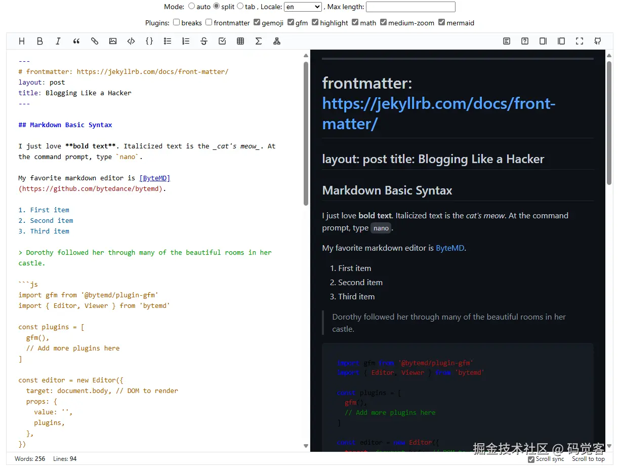Click "1. First item" in the preview

click(350, 268)
